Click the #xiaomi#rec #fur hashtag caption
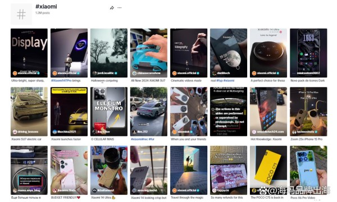This screenshot has width=337, height=202. click(x=143, y=139)
